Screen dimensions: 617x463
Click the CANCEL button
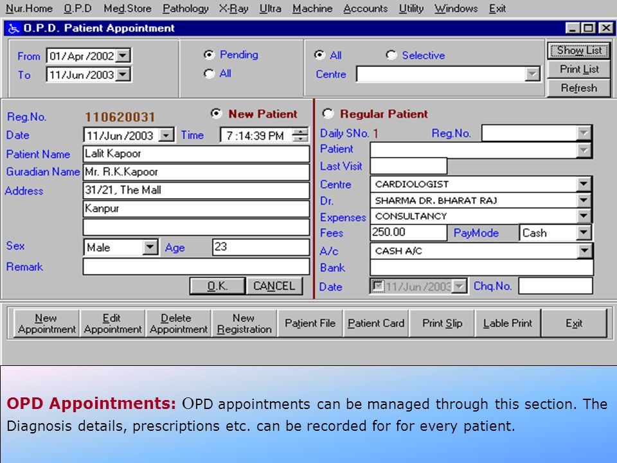[274, 286]
